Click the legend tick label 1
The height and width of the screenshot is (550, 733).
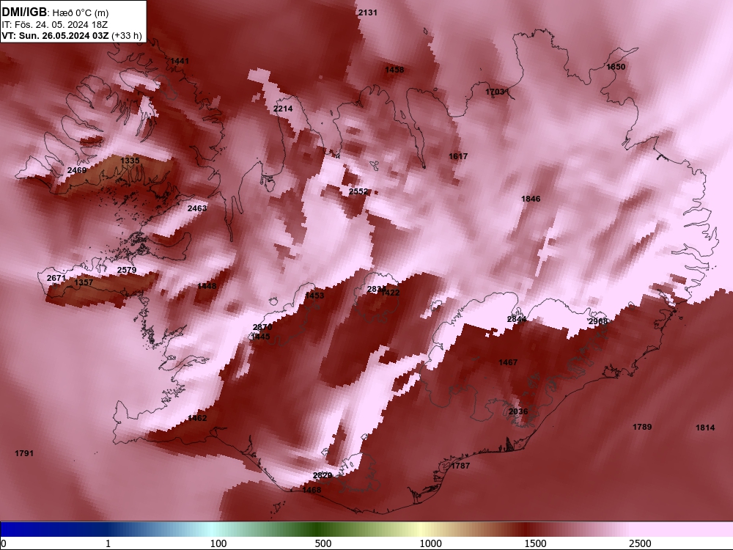[x=108, y=543]
